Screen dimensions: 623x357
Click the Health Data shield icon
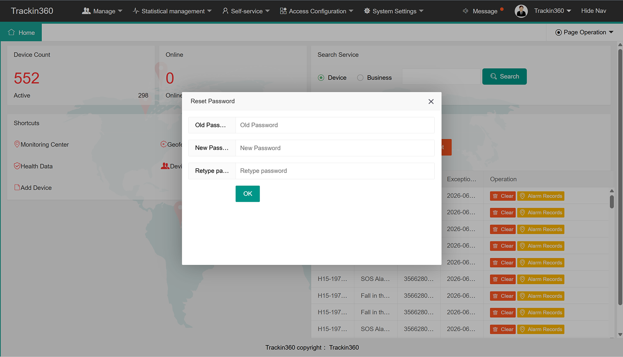click(x=17, y=166)
